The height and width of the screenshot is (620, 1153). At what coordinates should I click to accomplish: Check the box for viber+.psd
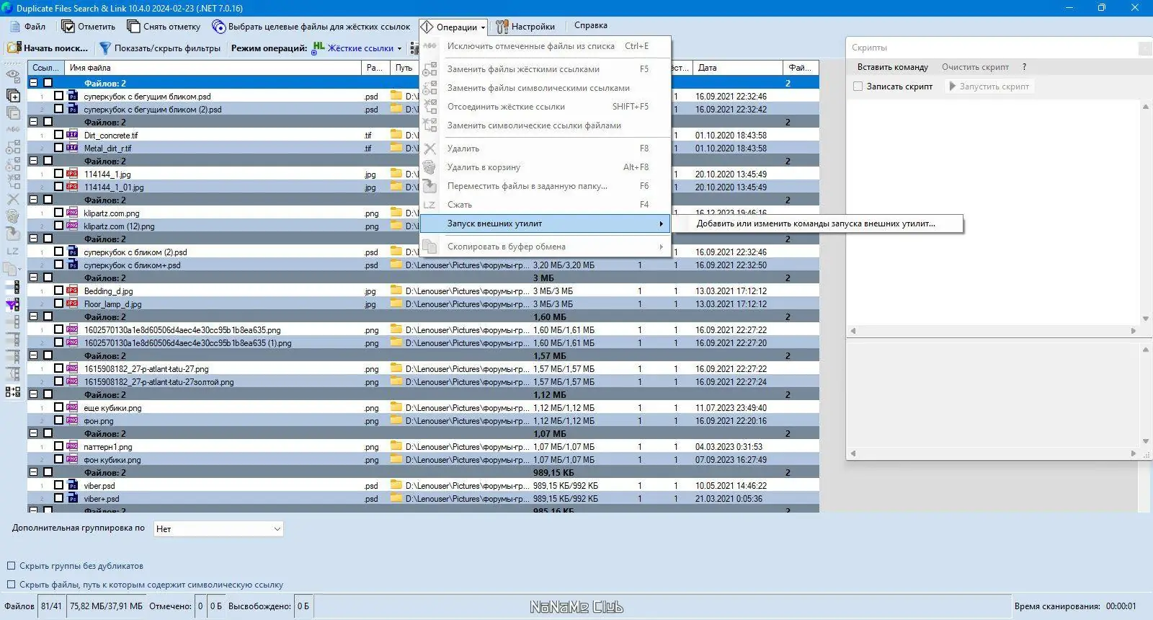58,498
